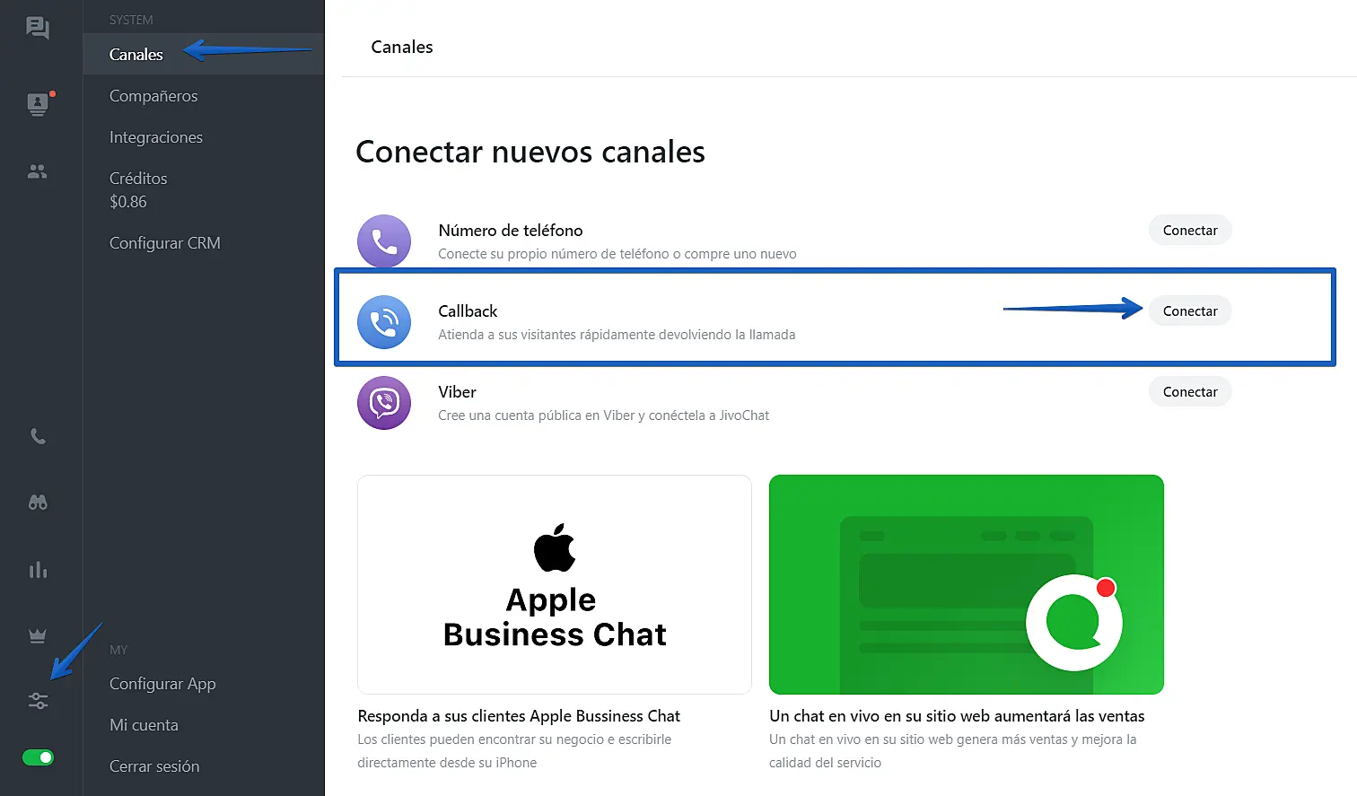This screenshot has width=1357, height=796.
Task: Open Configurar CRM menu item
Action: (x=165, y=243)
